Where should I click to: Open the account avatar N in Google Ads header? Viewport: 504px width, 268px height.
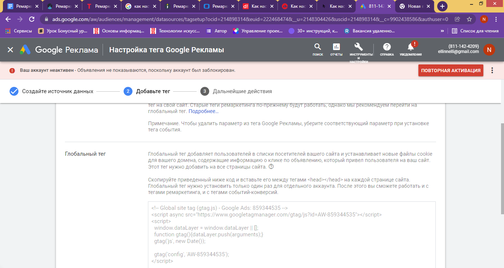pos(489,50)
